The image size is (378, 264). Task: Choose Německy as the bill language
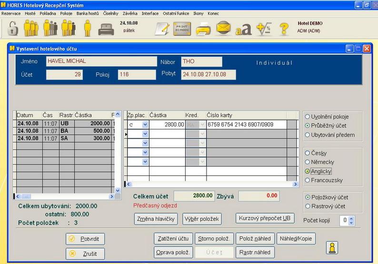[x=308, y=162]
